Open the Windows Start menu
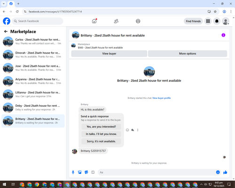The width and height of the screenshot is (235, 188). click(x=4, y=184)
